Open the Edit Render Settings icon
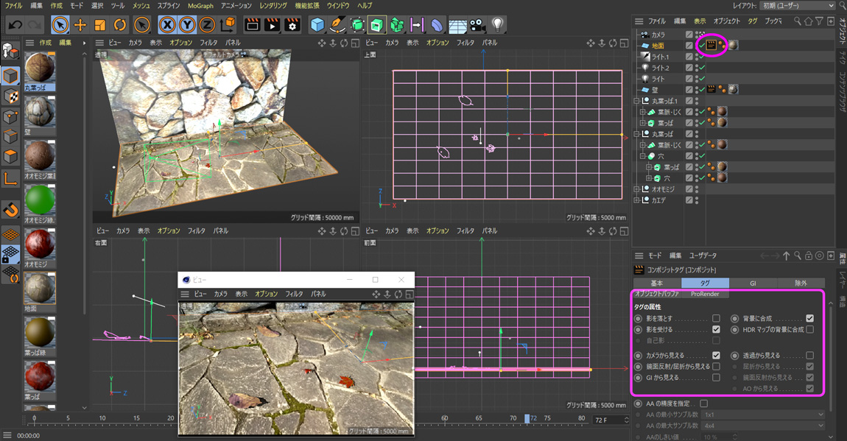 pyautogui.click(x=292, y=25)
